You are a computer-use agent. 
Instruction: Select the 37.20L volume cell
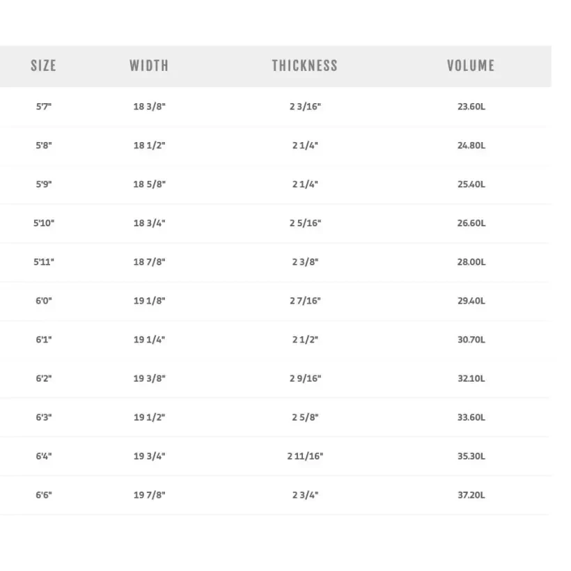tap(471, 496)
